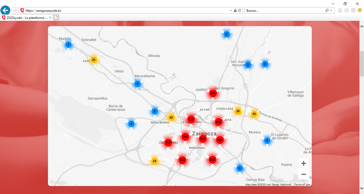Zoom out the map with minus button
Viewport: 364px width, 194px height.
click(x=304, y=174)
